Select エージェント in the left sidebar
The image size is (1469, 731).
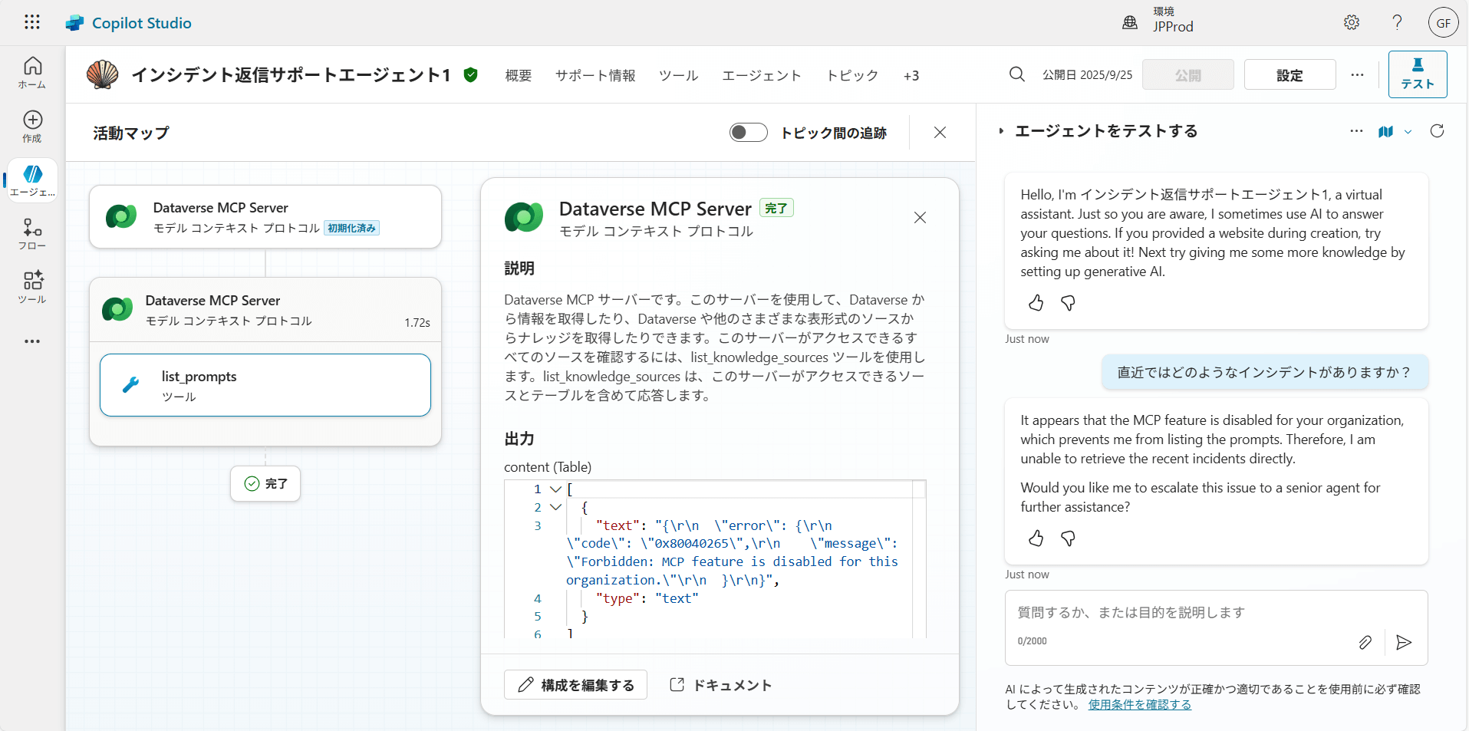pyautogui.click(x=31, y=179)
